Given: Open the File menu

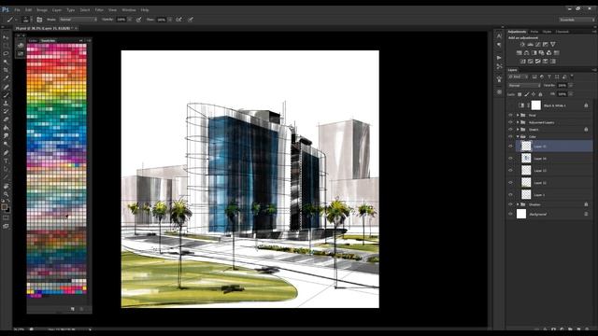Looking at the screenshot, I should pyautogui.click(x=17, y=10).
